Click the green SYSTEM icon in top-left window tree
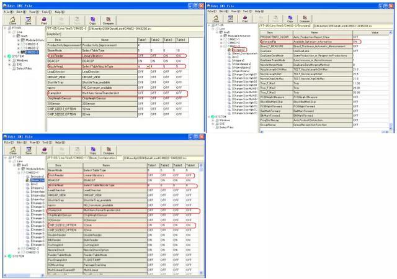Image resolution: width=397 pixels, height=279 pixels. (9, 56)
